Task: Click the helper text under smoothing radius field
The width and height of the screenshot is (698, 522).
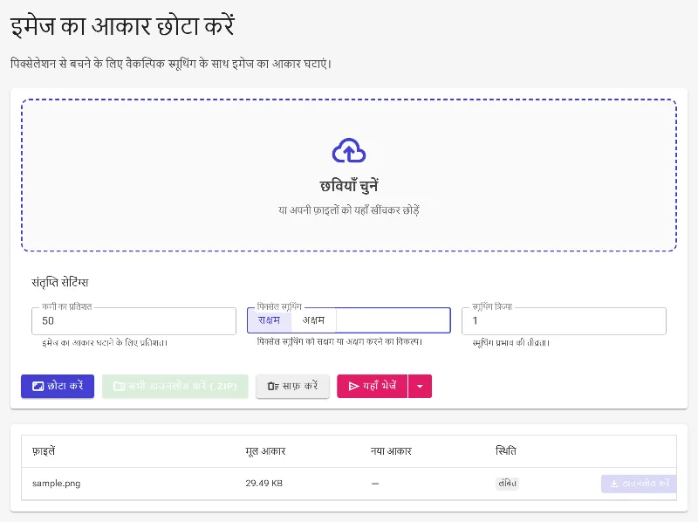Action: [511, 343]
